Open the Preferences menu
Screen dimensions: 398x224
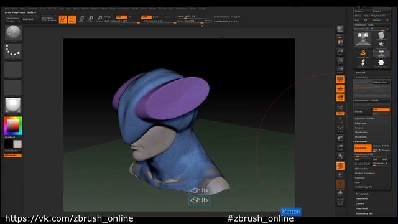[x=123, y=9]
